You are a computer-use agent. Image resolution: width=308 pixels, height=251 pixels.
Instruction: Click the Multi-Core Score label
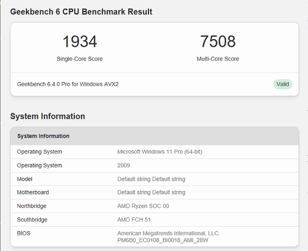[218, 59]
